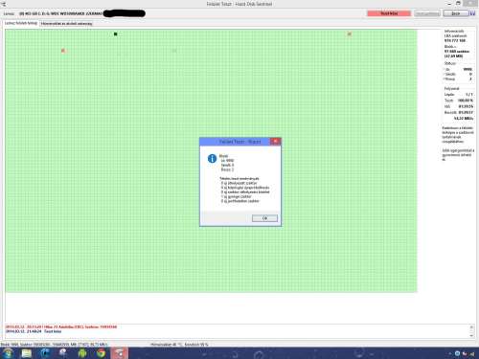Minimize the Hard Disk Sentinel window
Image resolution: width=479 pixels, height=359 pixels.
(449, 4)
